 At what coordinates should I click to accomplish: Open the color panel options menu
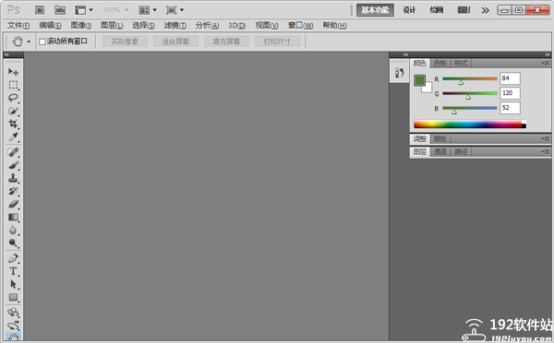[x=545, y=64]
